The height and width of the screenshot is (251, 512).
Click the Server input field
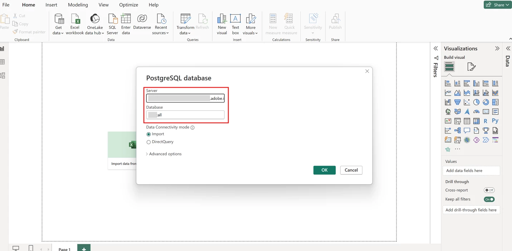(x=185, y=98)
